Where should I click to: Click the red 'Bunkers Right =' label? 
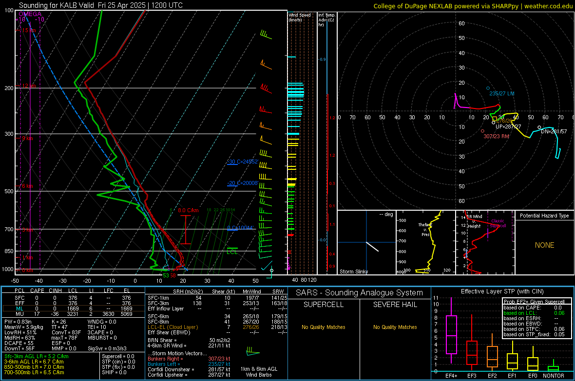click(x=165, y=359)
